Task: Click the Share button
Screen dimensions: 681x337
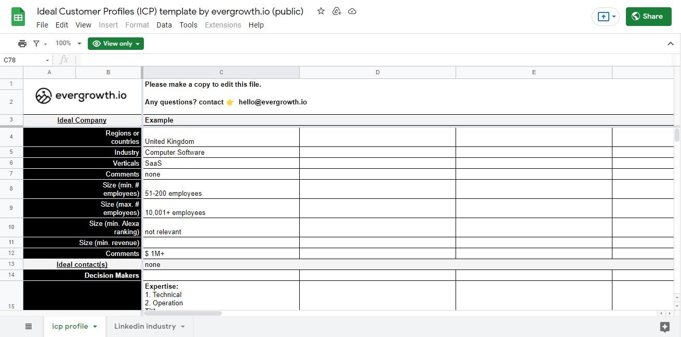Action: click(x=648, y=17)
